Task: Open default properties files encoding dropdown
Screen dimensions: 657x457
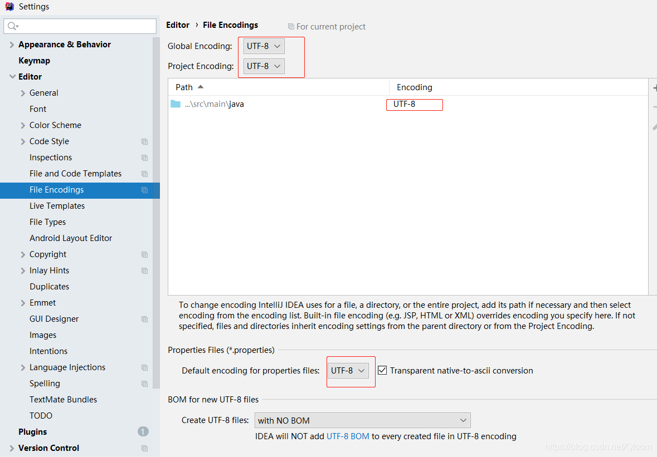Action: [x=348, y=370]
